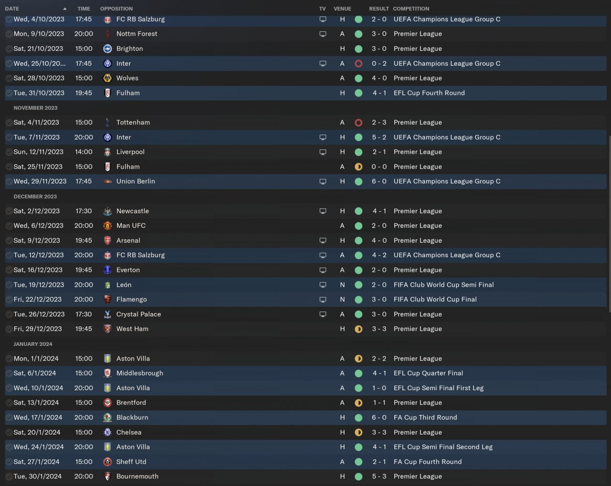Click the Chelsea club badge

[x=107, y=433]
